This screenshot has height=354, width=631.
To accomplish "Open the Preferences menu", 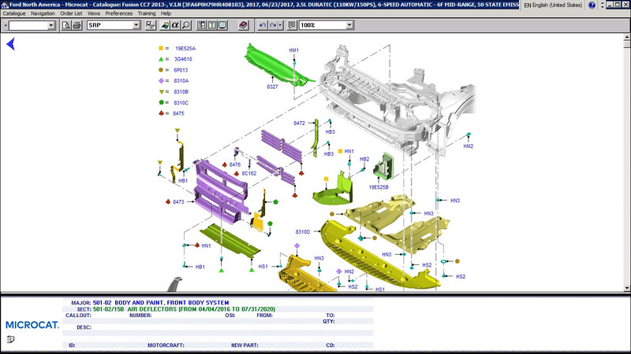I will 119,13.
